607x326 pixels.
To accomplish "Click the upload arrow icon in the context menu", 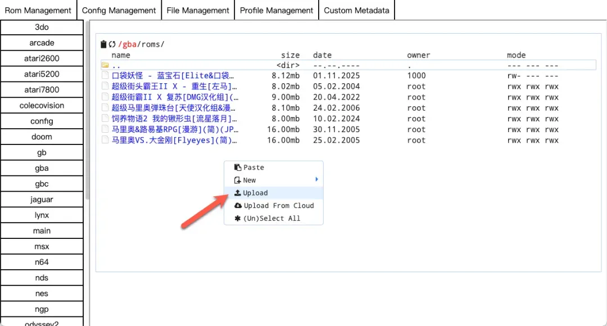I will [238, 193].
